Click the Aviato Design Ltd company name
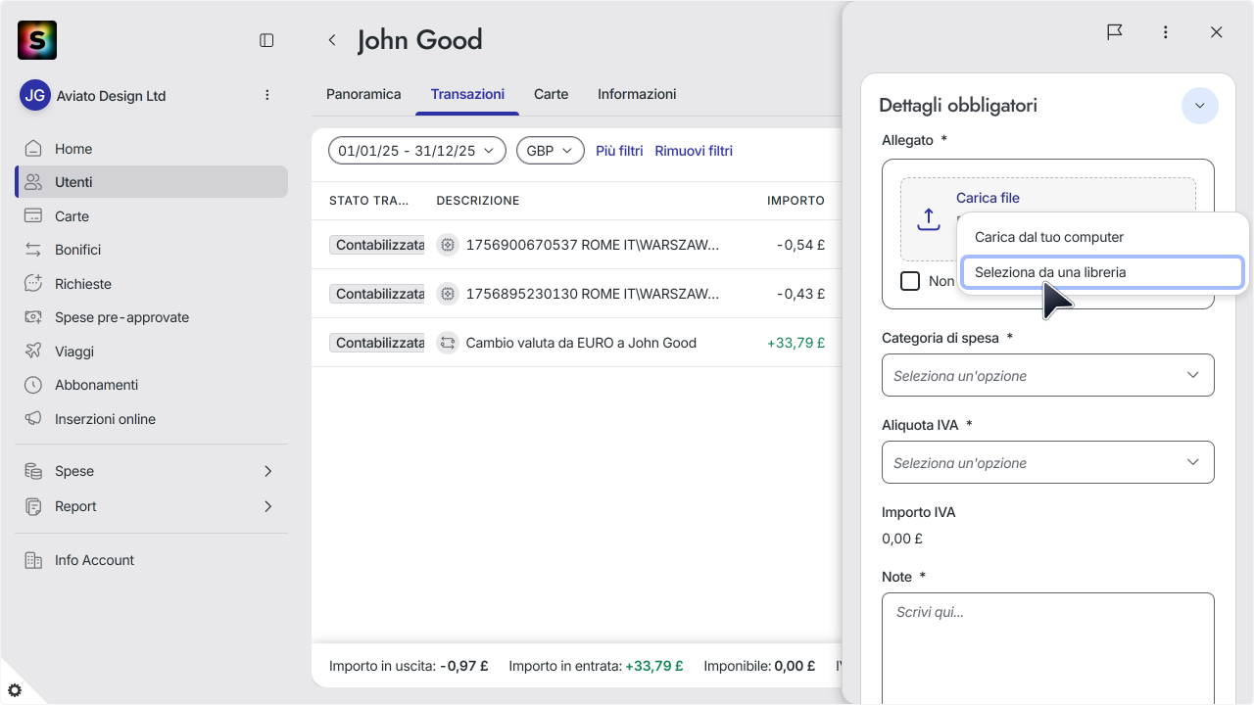This screenshot has height=705, width=1254. pos(112,96)
